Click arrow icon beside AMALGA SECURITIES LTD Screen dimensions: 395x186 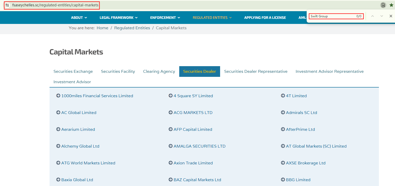pos(171,146)
